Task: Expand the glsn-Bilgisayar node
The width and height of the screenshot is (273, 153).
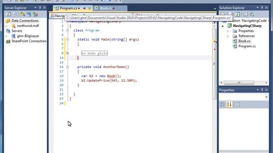Action: click(x=6, y=36)
